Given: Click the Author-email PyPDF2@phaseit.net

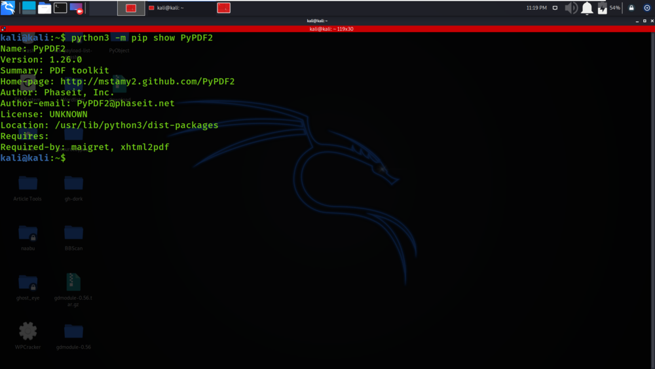Looking at the screenshot, I should coord(126,103).
